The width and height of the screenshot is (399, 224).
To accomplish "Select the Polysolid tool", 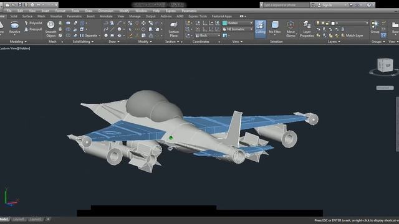I will (34, 23).
